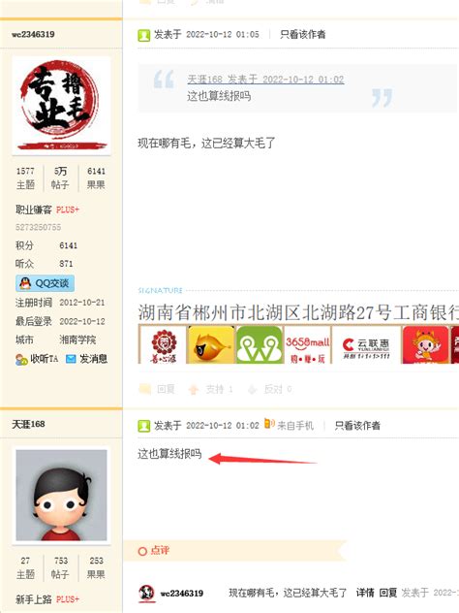
Task: Click 回复 in the 点评 comment row
Action: click(388, 593)
